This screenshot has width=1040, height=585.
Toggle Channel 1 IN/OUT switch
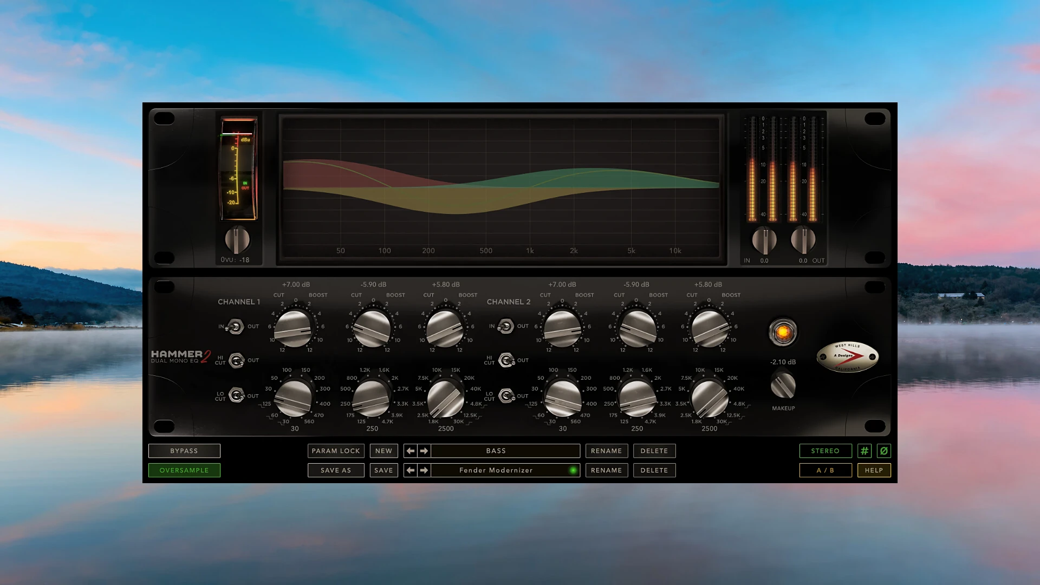click(236, 327)
